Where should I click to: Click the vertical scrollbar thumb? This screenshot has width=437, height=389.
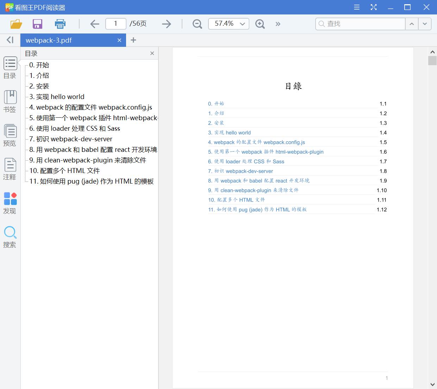tap(432, 60)
